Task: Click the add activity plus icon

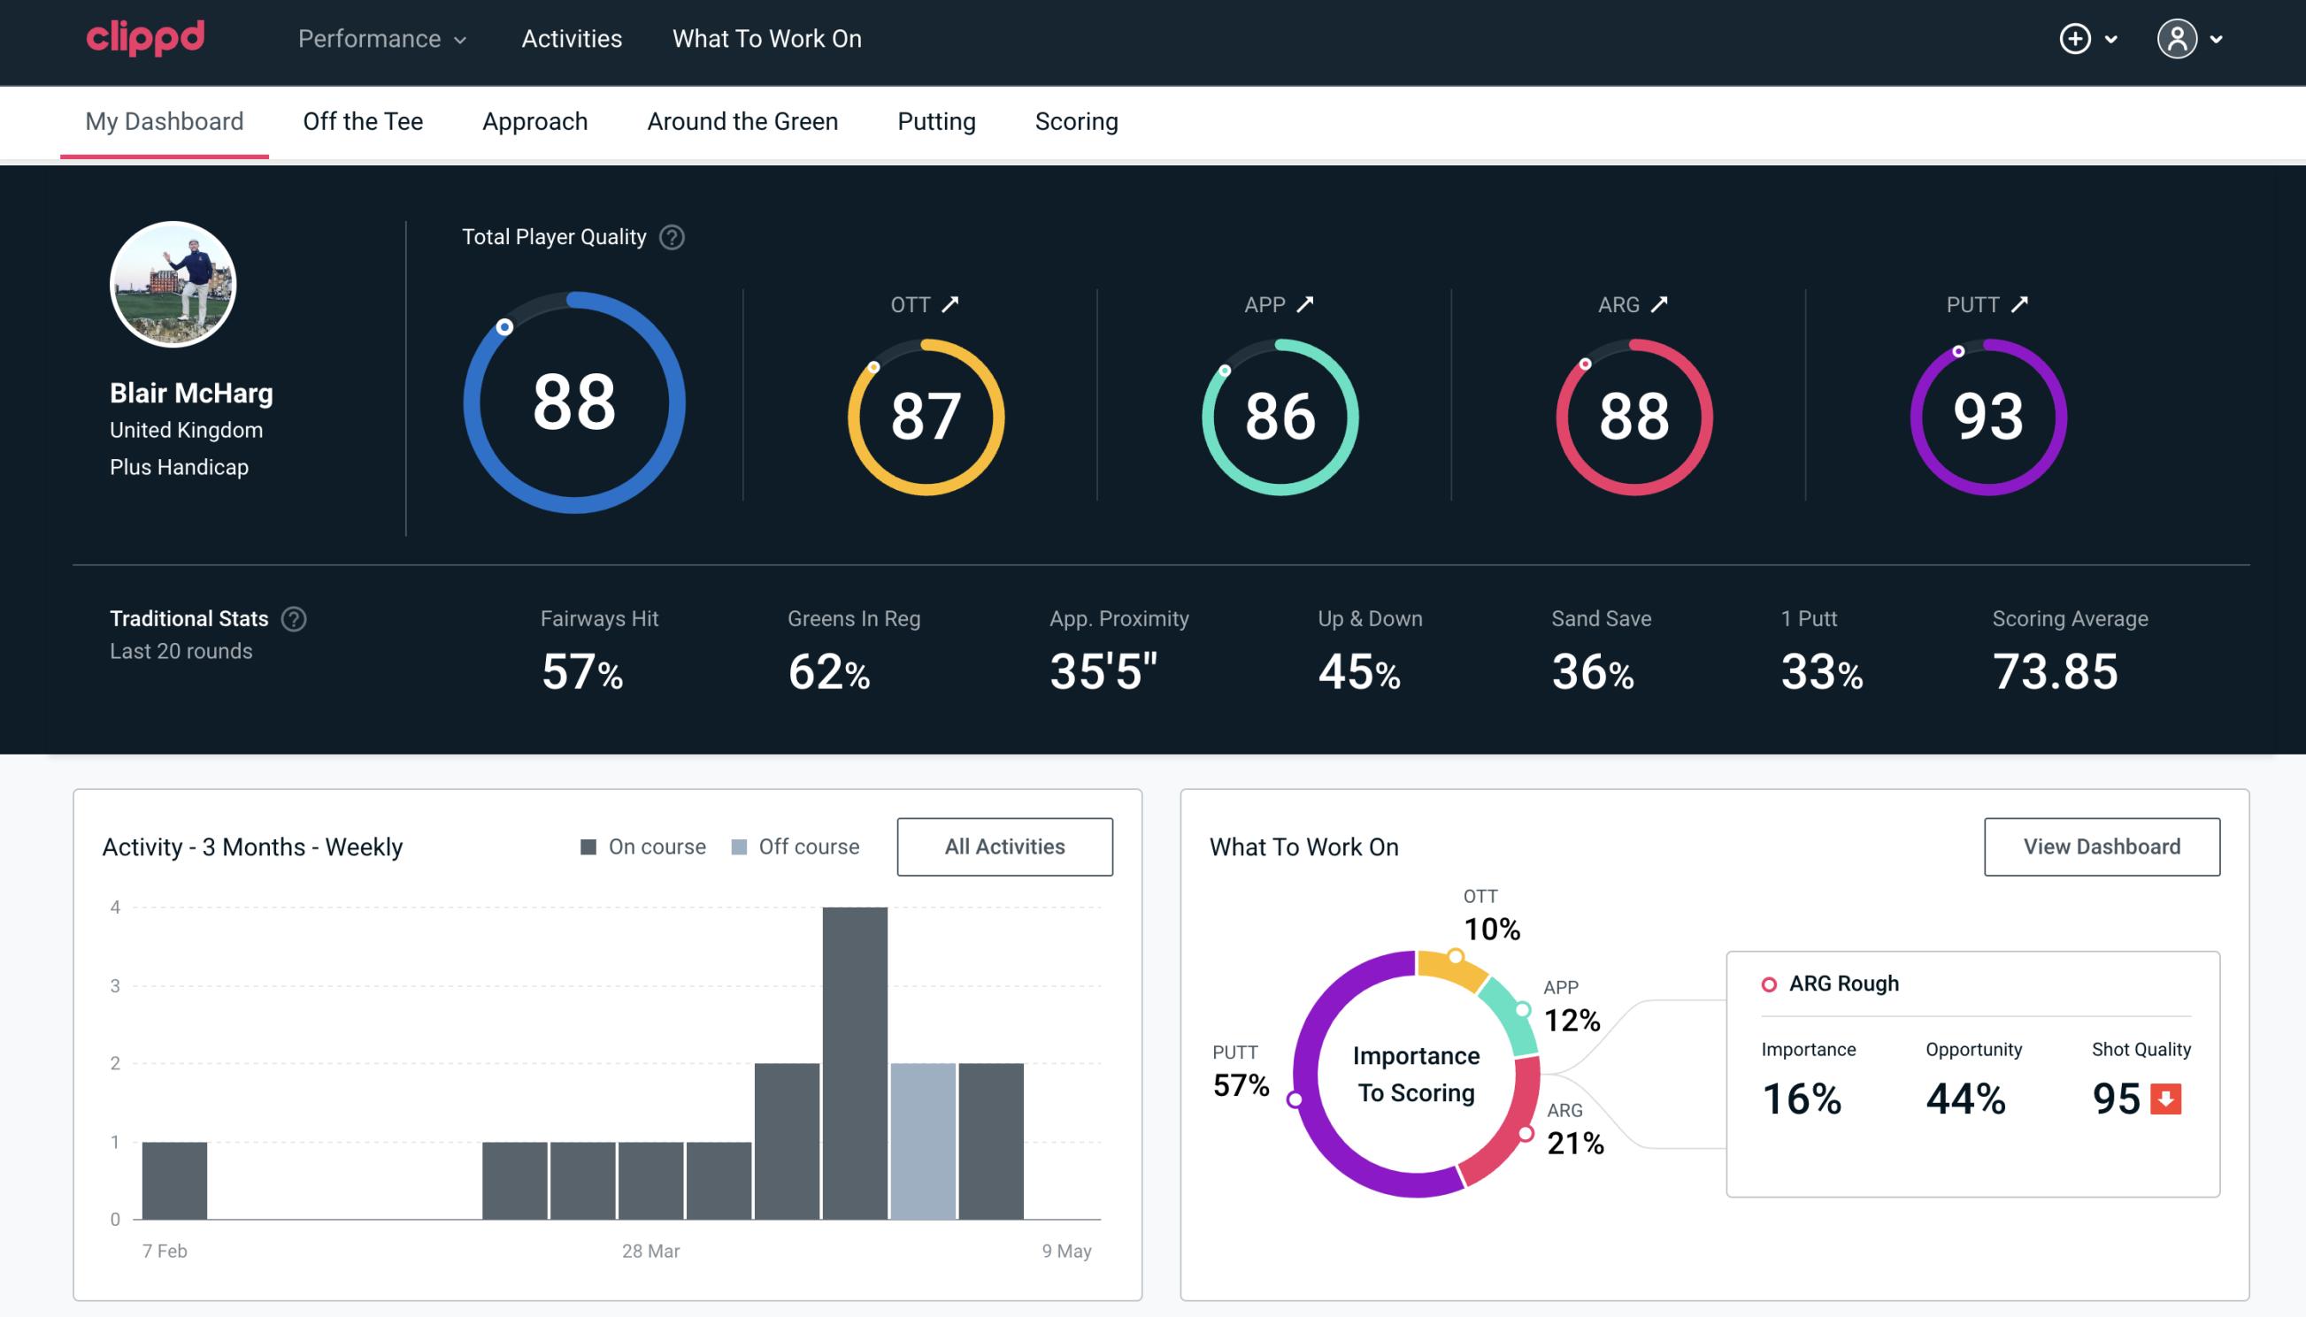Action: pyautogui.click(x=2078, y=40)
